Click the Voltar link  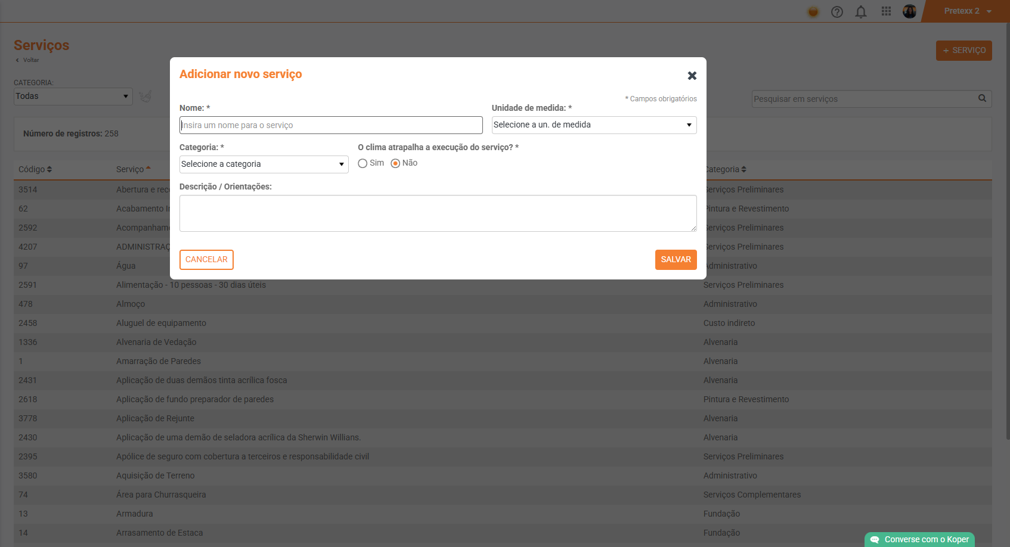coord(27,60)
